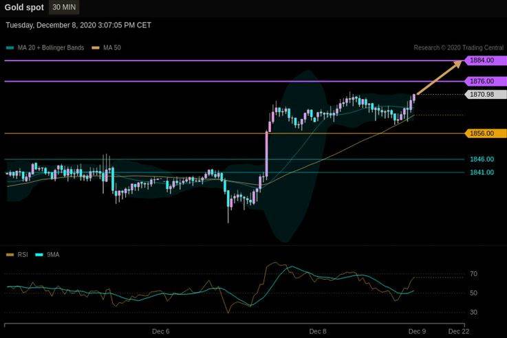Select the chart timestamp Tuesday, December 8, 2020
The height and width of the screenshot is (338, 507).
78,25
